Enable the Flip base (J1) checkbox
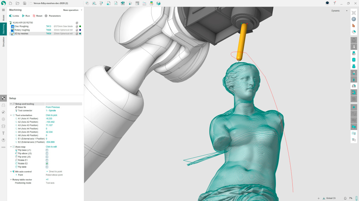The width and height of the screenshot is (359, 201). (47, 150)
